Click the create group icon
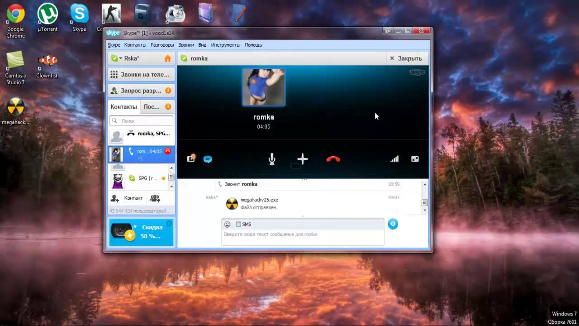579x326 pixels. [155, 198]
